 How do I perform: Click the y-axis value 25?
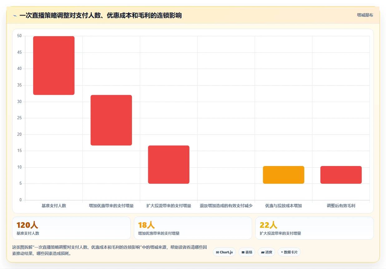(x=19, y=118)
